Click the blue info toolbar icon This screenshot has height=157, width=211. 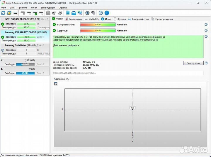pyautogui.click(x=107, y=13)
